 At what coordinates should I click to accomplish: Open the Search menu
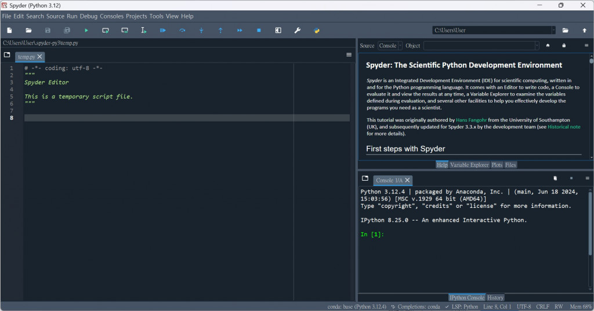point(35,16)
